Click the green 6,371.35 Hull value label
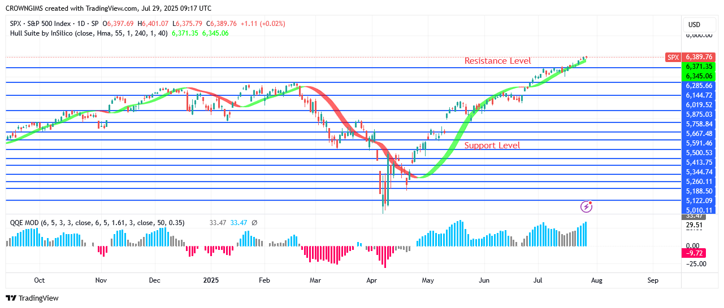The width and height of the screenshot is (724, 308). 699,67
